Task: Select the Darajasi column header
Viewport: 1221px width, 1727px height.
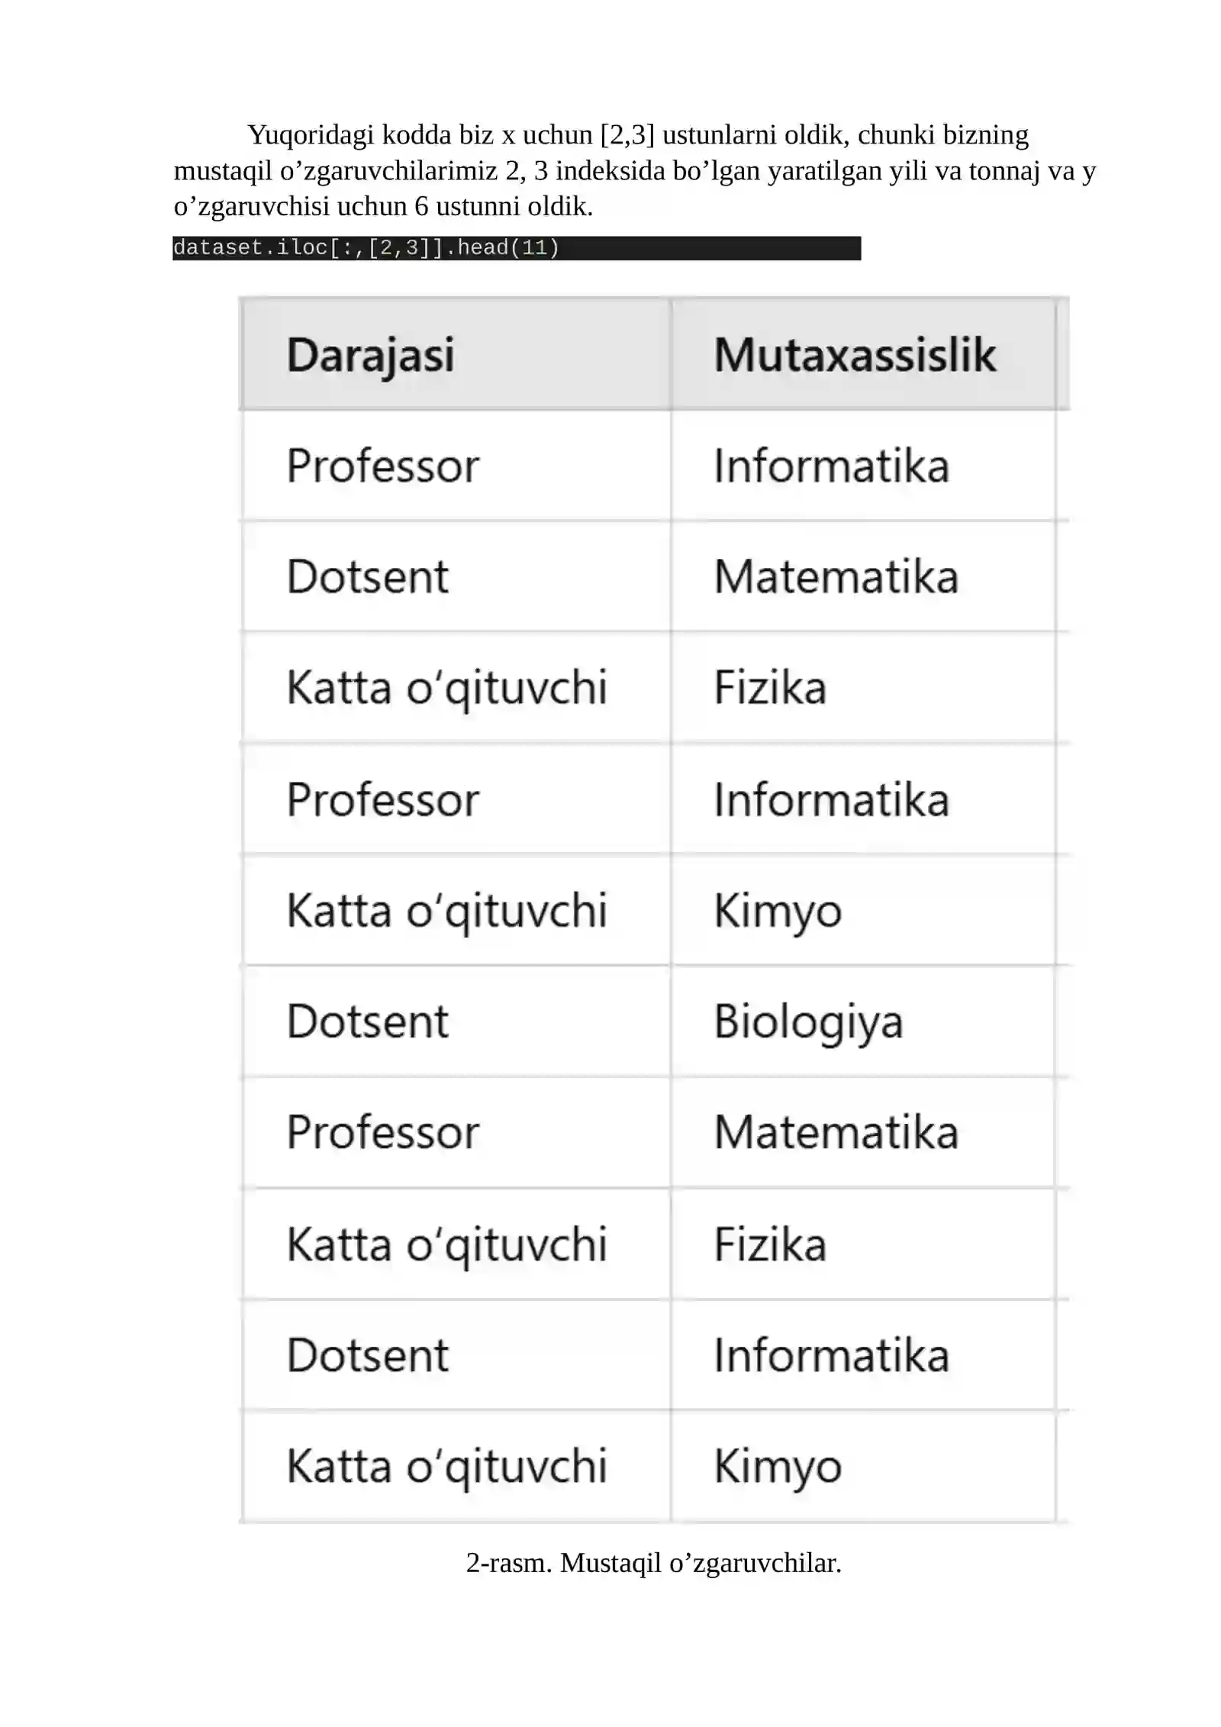Action: 456,354
